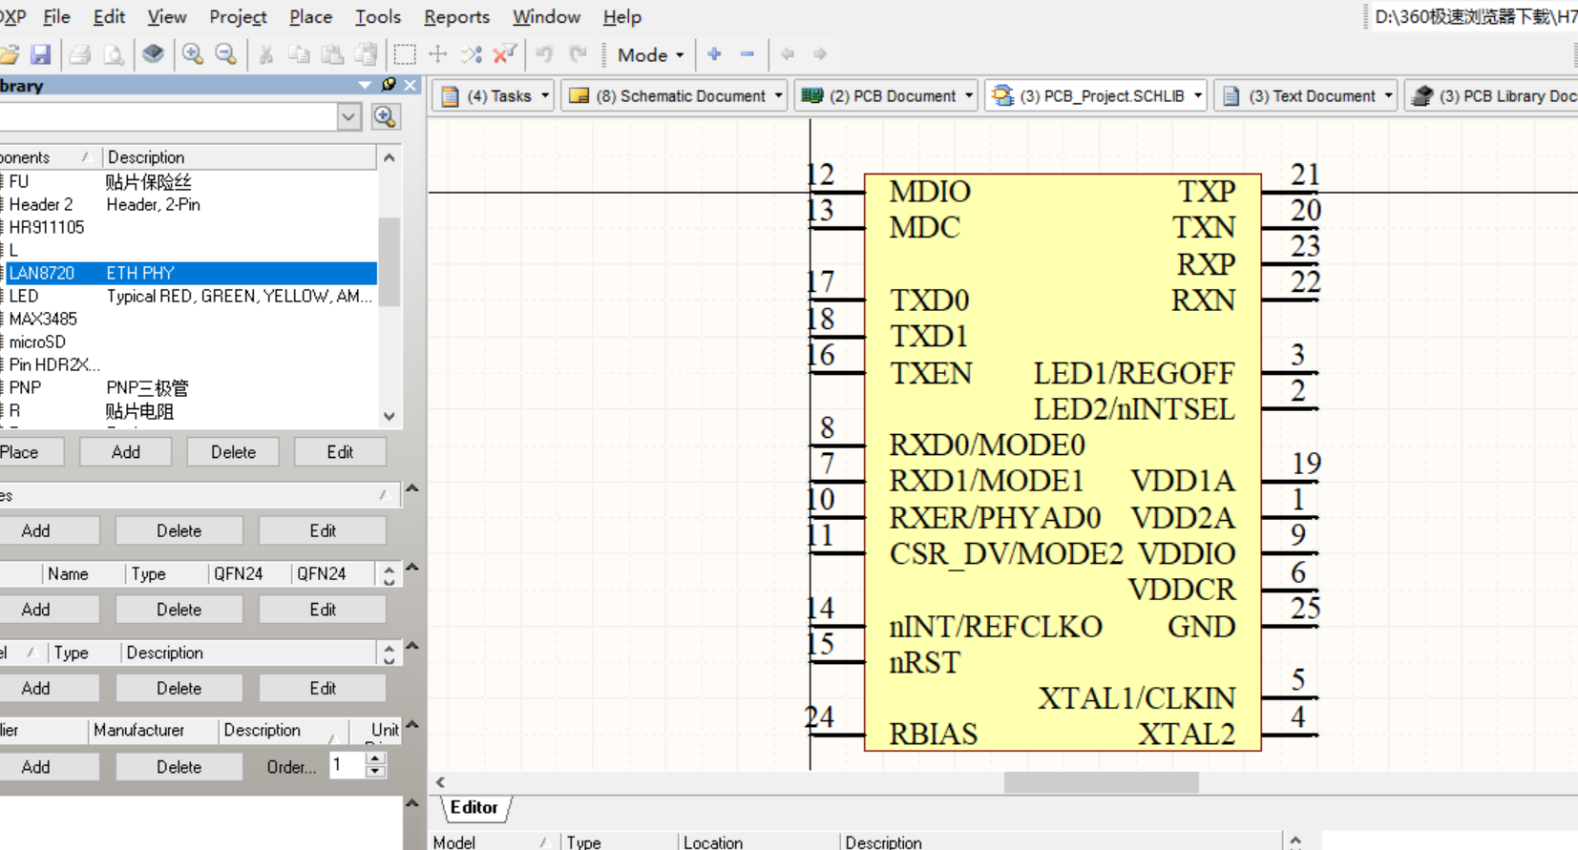Select objects inside area dashed-rectangle icon
The width and height of the screenshot is (1578, 850).
[405, 54]
